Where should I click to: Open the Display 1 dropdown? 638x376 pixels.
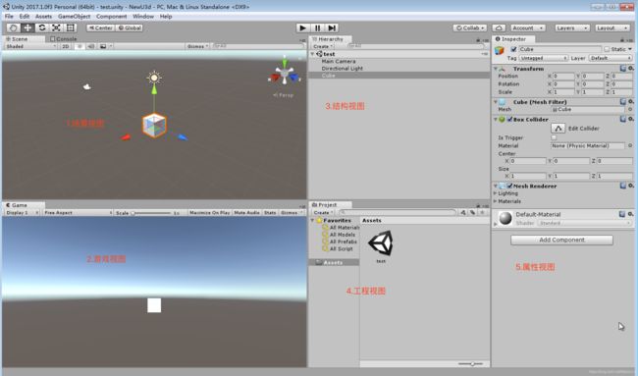[22, 212]
